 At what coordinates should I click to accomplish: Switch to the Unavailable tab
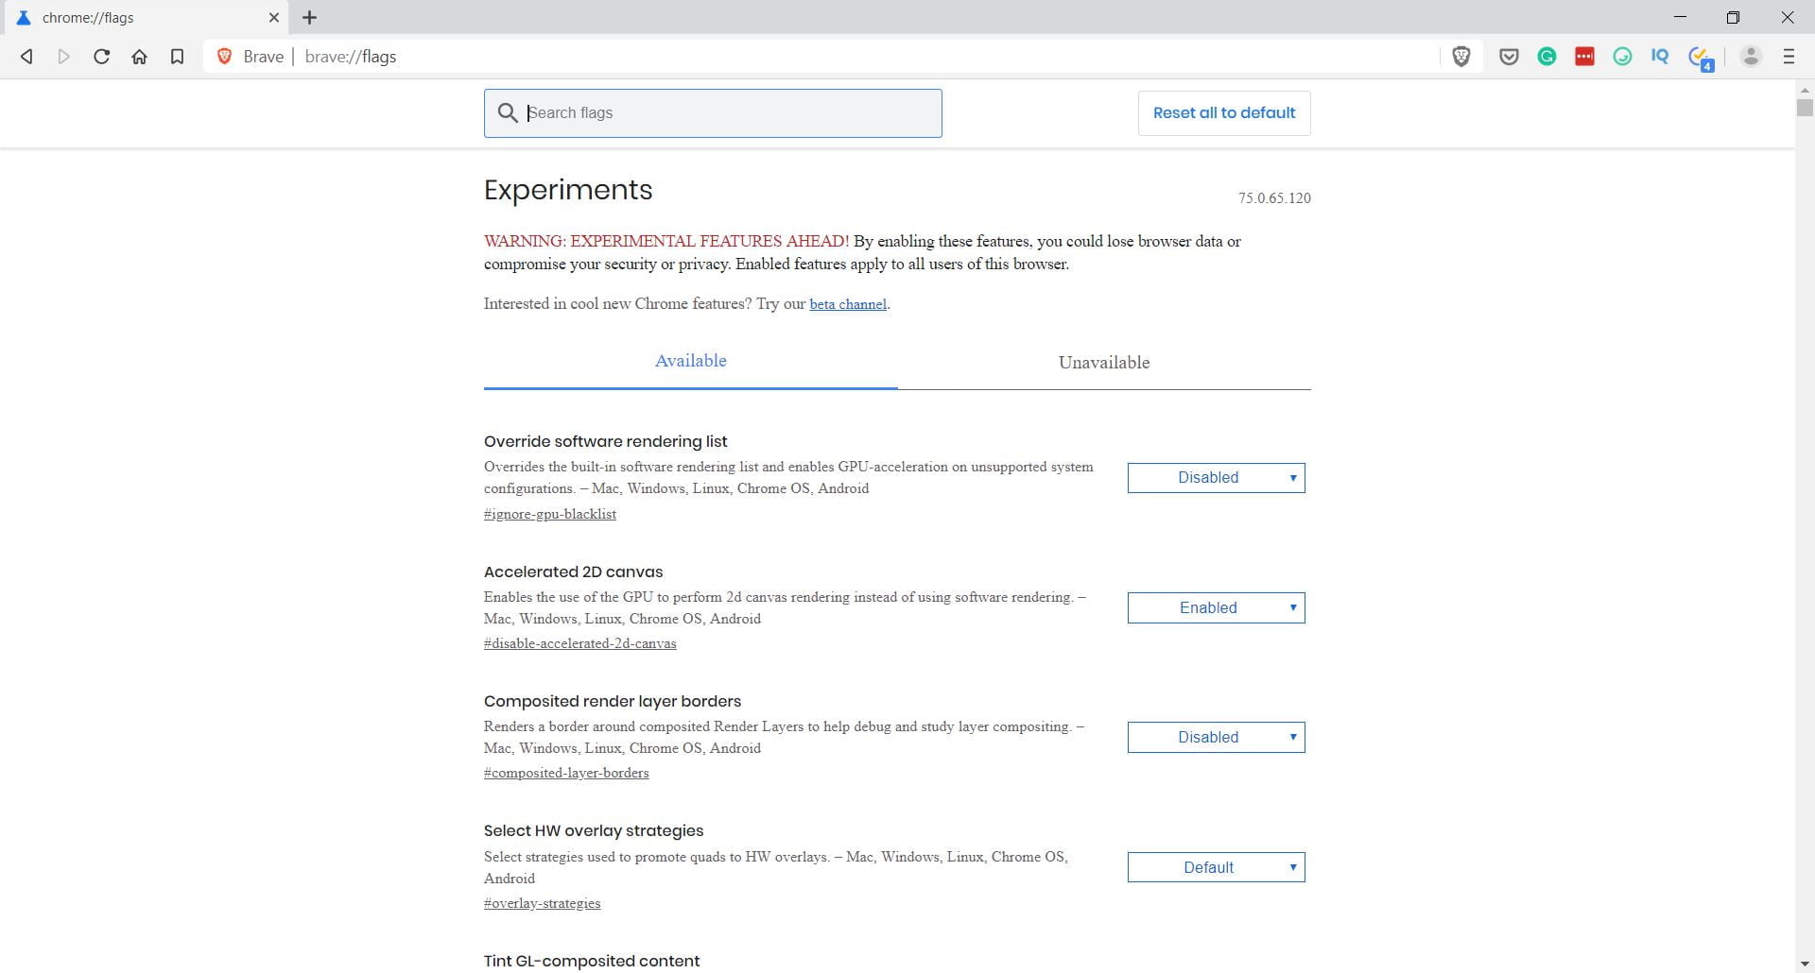point(1104,363)
